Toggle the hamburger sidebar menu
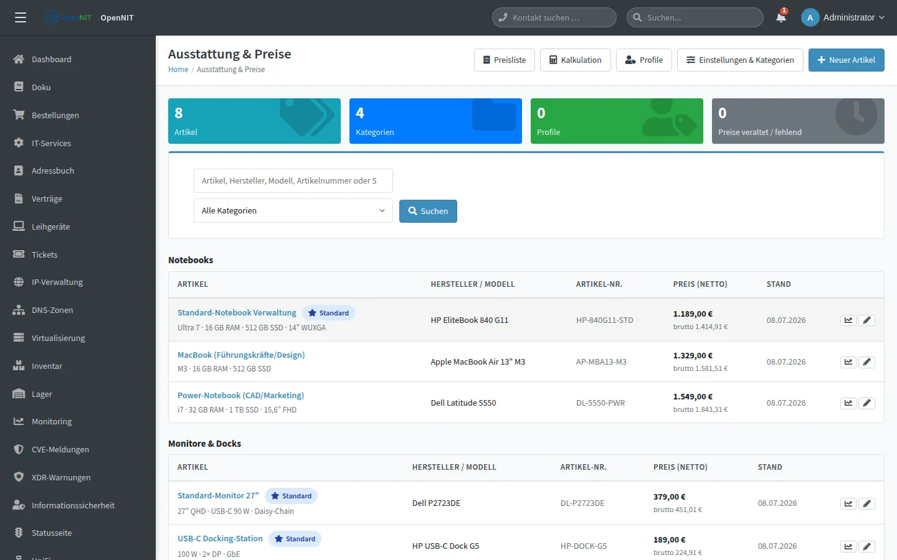897x560 pixels. 21,17
